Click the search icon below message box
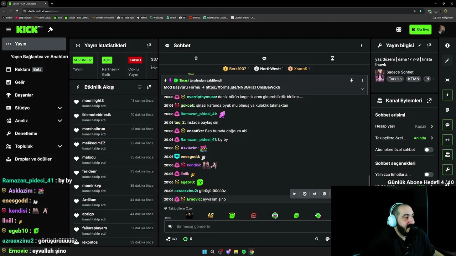The height and width of the screenshot is (256, 456). pyautogui.click(x=317, y=239)
